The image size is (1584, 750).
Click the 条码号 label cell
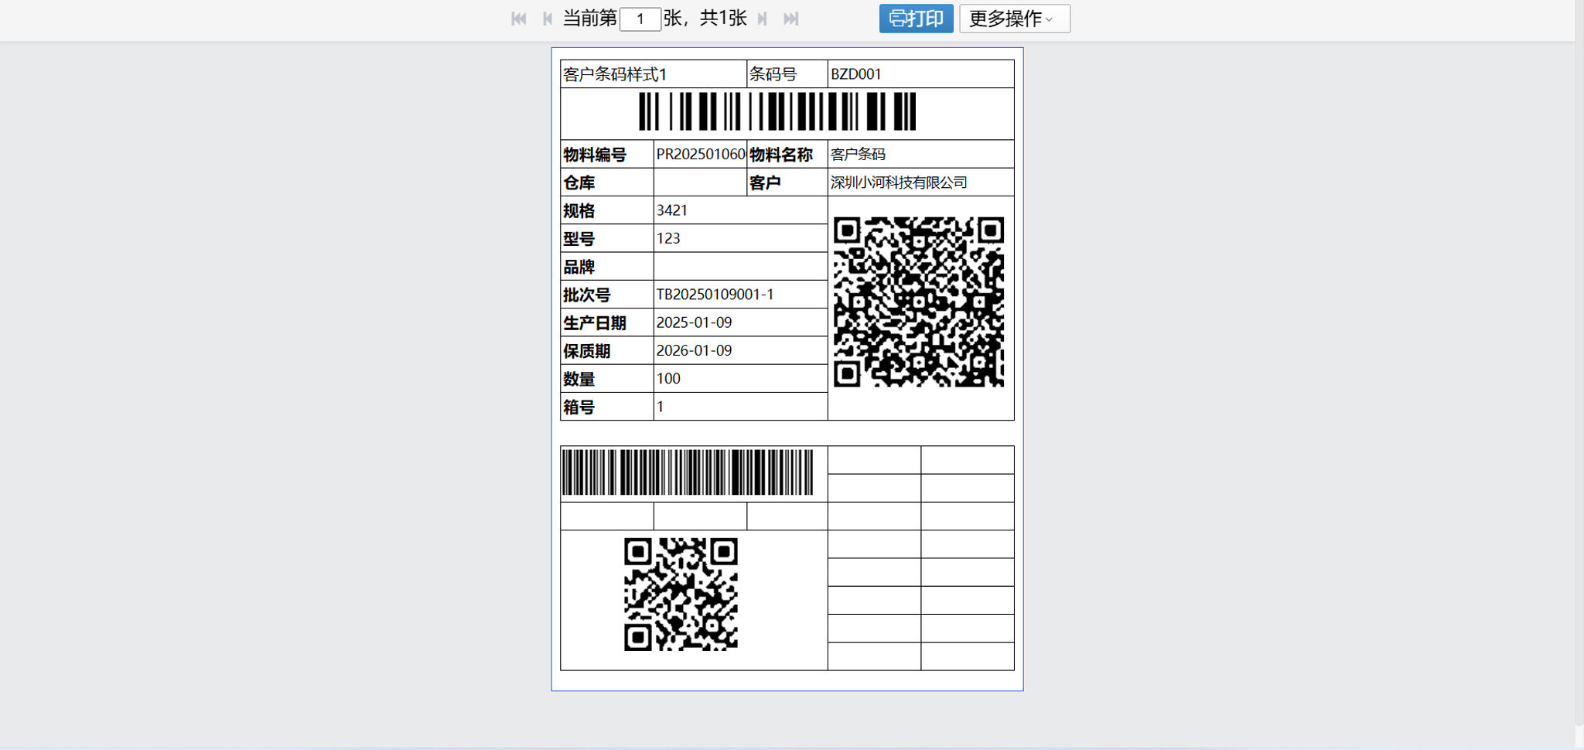click(x=787, y=74)
